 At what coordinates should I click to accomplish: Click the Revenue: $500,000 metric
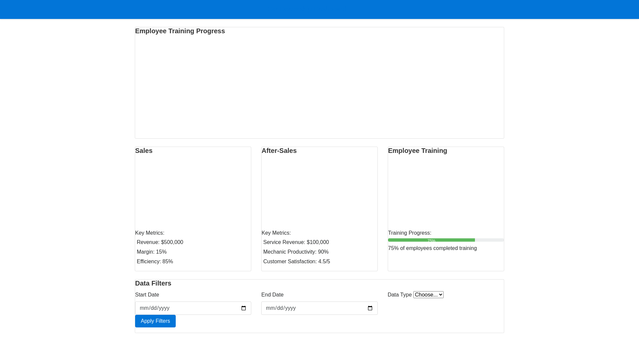point(160,242)
